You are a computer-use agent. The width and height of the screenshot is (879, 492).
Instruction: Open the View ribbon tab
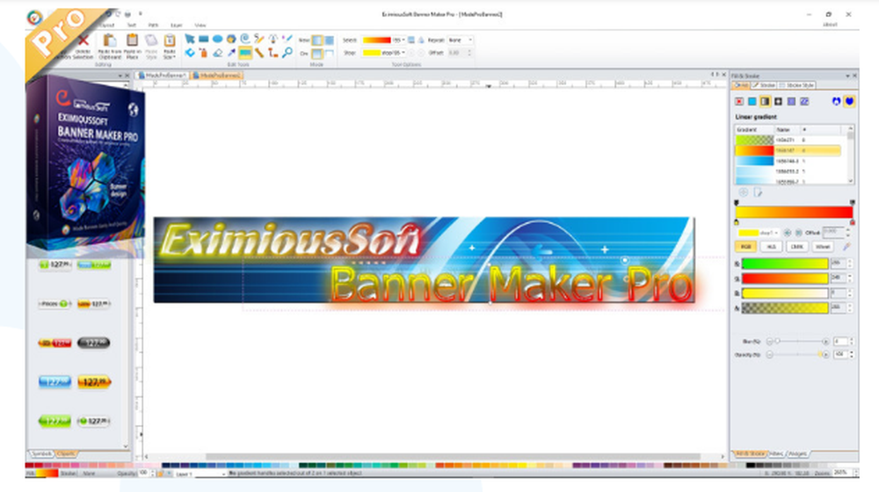point(200,25)
